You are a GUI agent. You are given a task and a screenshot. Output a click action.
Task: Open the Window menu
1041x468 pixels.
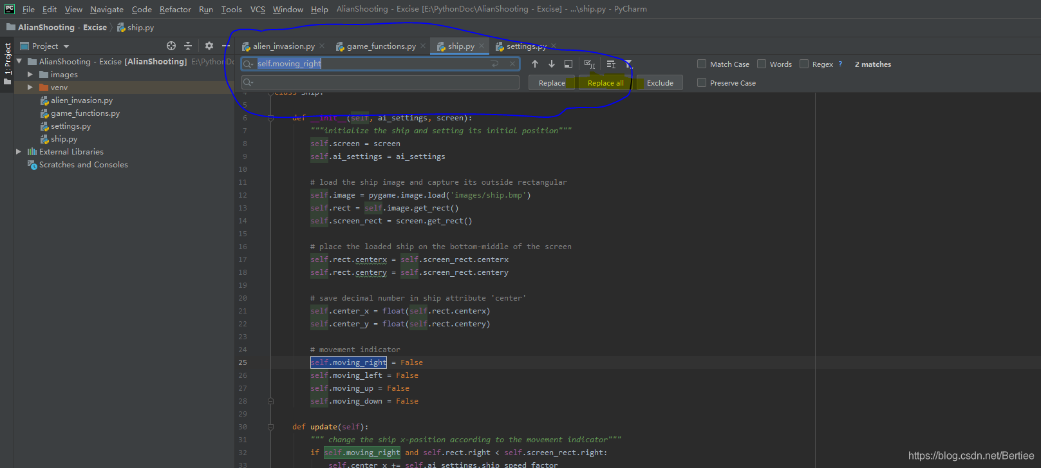(x=288, y=10)
